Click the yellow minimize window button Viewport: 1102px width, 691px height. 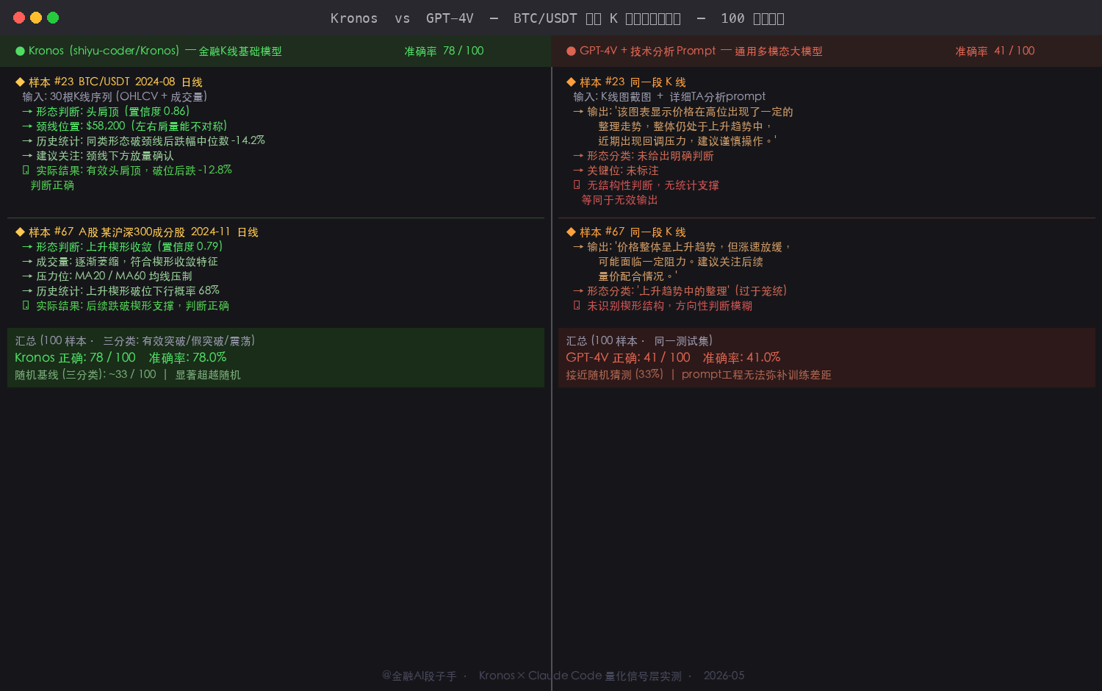(x=36, y=18)
